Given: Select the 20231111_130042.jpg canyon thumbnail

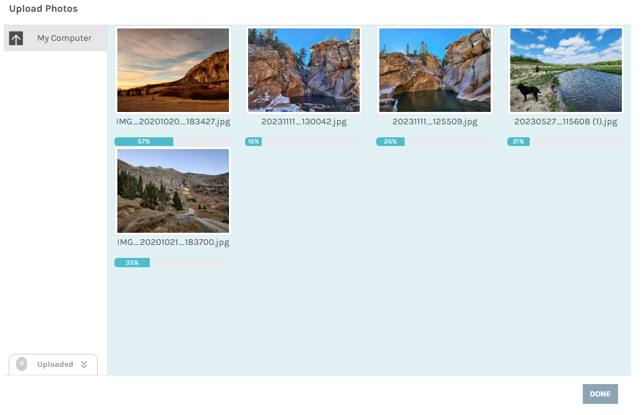Looking at the screenshot, I should (304, 71).
